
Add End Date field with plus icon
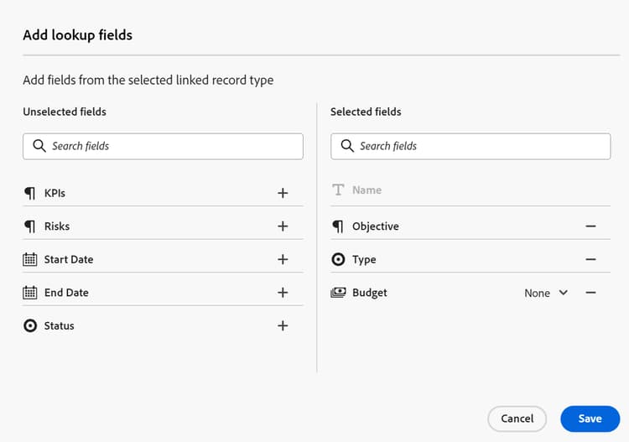(x=283, y=293)
